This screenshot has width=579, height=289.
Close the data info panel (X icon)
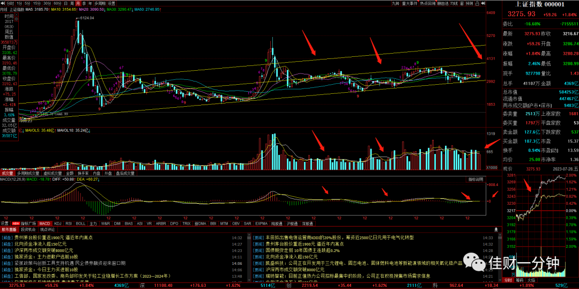coord(17,15)
